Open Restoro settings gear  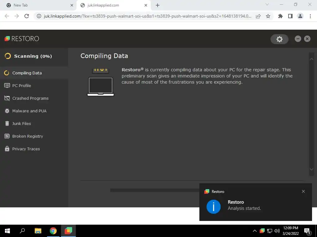[x=280, y=39]
